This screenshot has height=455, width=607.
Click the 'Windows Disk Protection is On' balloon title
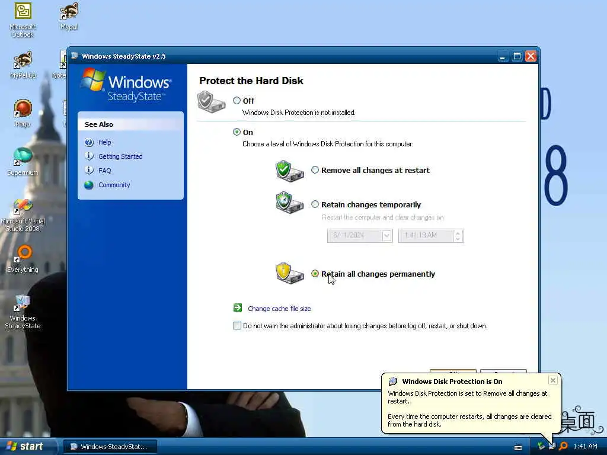click(x=452, y=382)
